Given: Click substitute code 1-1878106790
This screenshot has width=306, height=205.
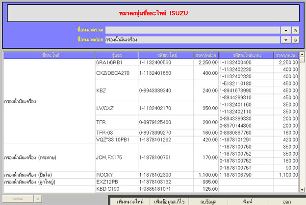Looking at the screenshot, I should tap(246, 175).
